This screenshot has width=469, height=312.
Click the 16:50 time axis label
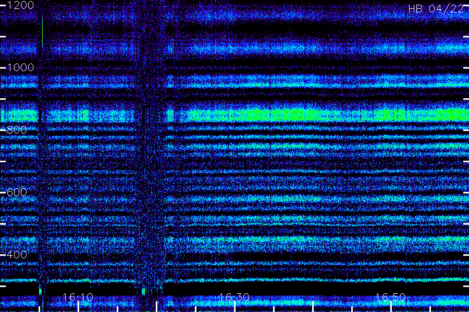(390, 297)
